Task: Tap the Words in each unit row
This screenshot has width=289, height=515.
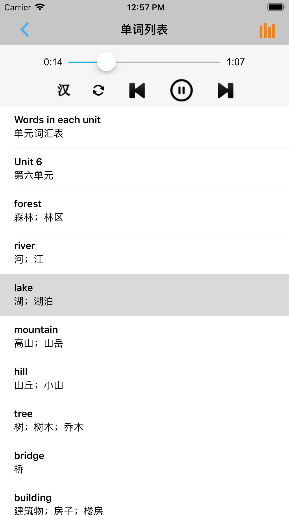Action: click(144, 127)
